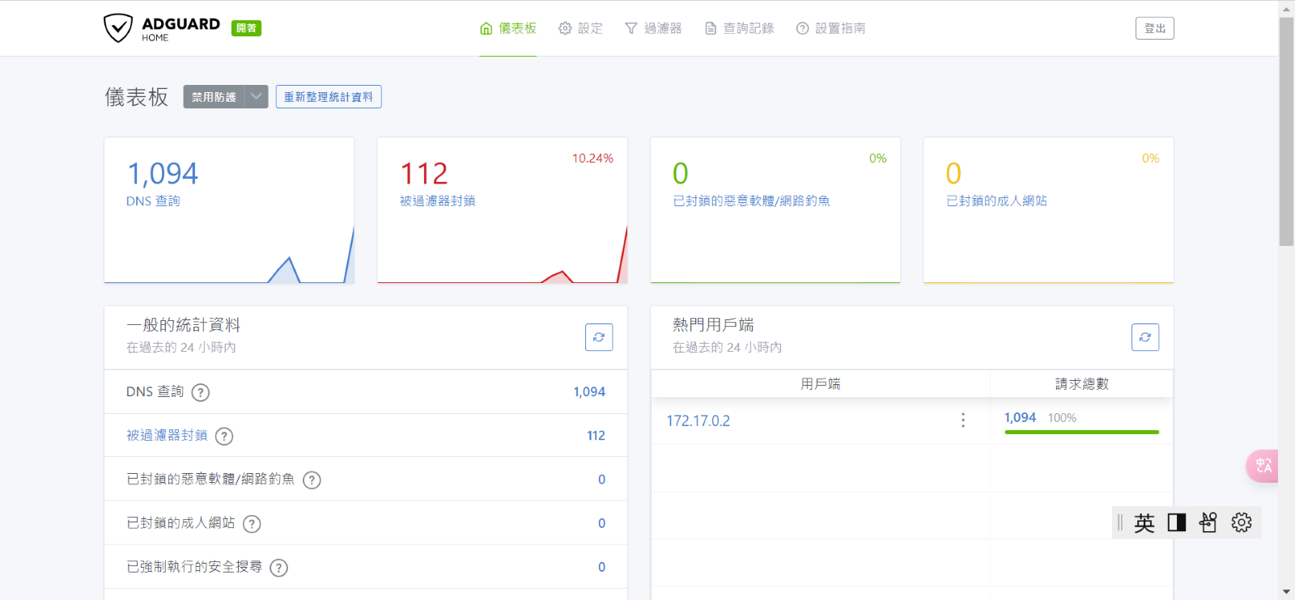
Task: Click the 10.24% percentage on blocked card
Action: [x=592, y=158]
